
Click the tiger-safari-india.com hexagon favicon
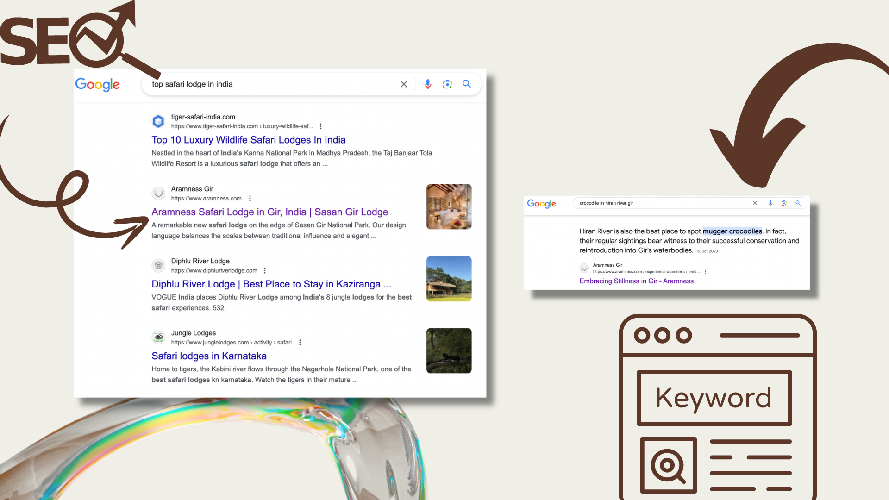158,121
